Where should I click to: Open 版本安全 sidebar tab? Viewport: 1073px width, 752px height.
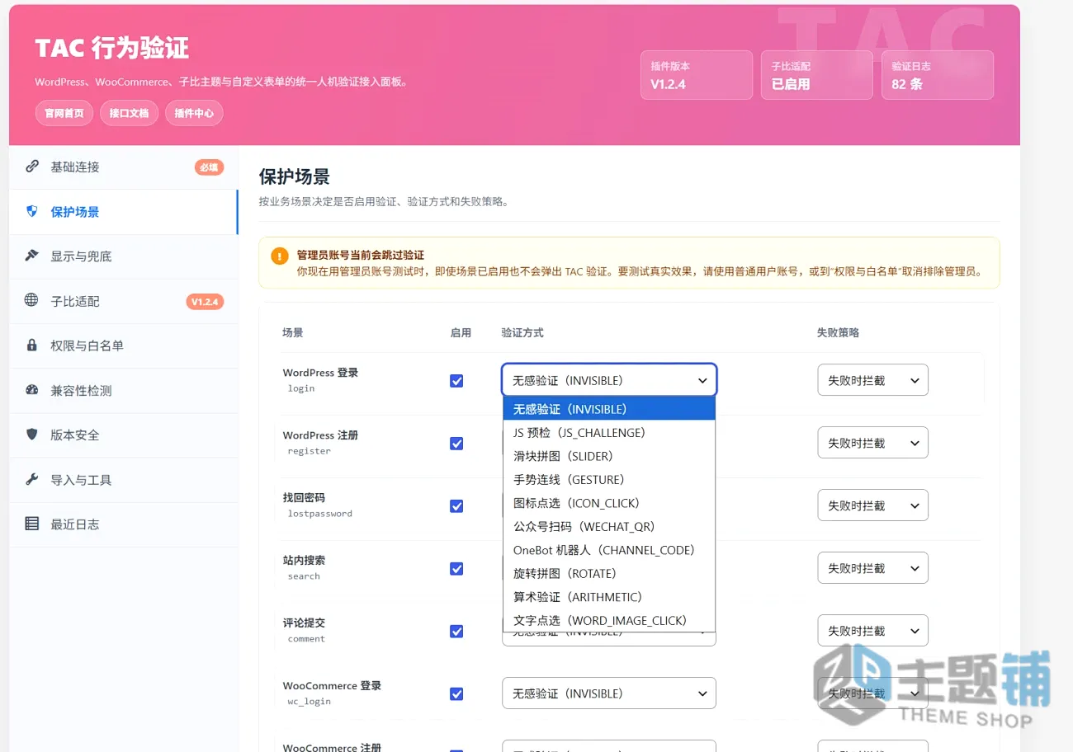[124, 435]
